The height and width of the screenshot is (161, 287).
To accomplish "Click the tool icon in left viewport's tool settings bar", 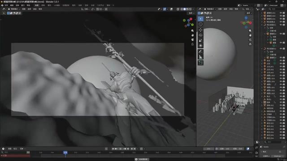I will click(4, 13).
